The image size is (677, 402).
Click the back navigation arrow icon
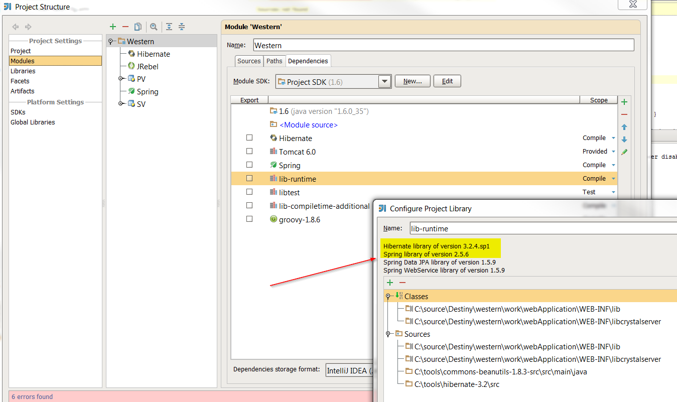(16, 27)
